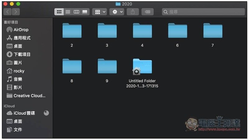Click the iCloud storage pie indicator
The image size is (249, 140).
[x=46, y=113]
